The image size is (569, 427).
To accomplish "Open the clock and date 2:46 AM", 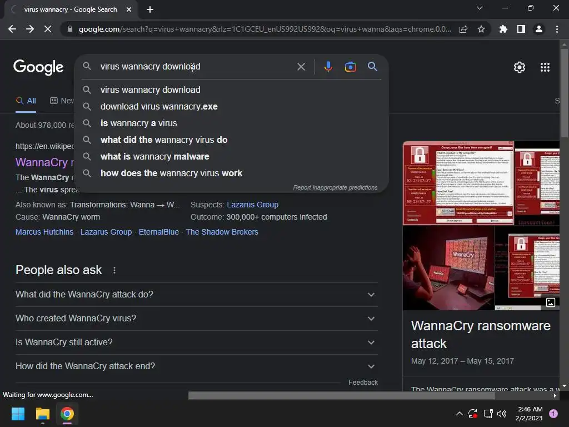I will tap(529, 414).
